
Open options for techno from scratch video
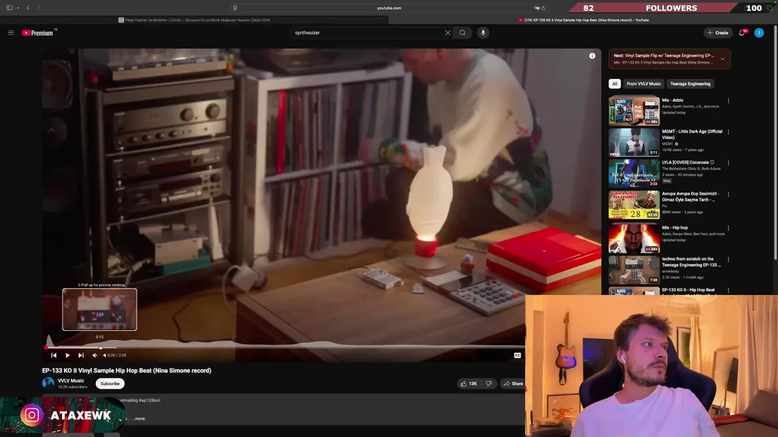pyautogui.click(x=728, y=259)
